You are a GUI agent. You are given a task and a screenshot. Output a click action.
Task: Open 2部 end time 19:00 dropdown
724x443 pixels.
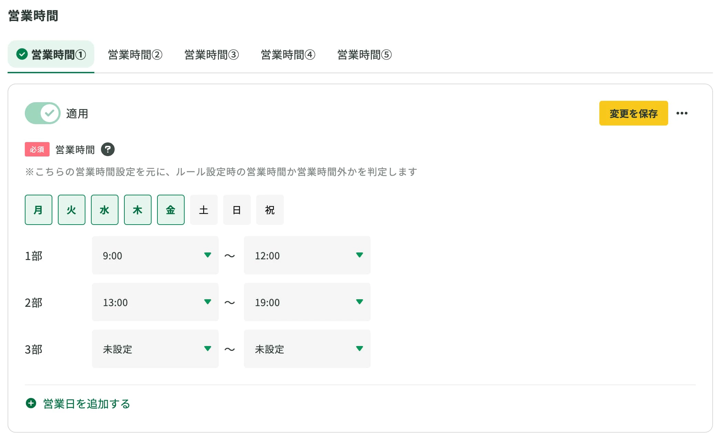click(307, 302)
